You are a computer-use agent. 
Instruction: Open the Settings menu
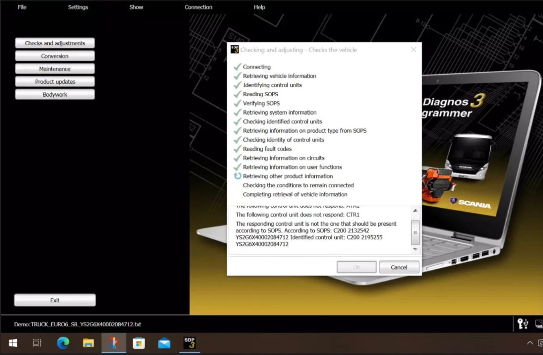point(78,7)
